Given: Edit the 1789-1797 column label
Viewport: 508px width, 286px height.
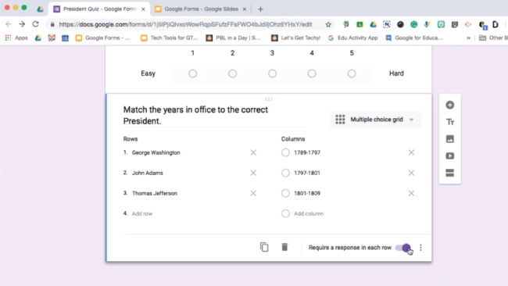Looking at the screenshot, I should pos(307,152).
